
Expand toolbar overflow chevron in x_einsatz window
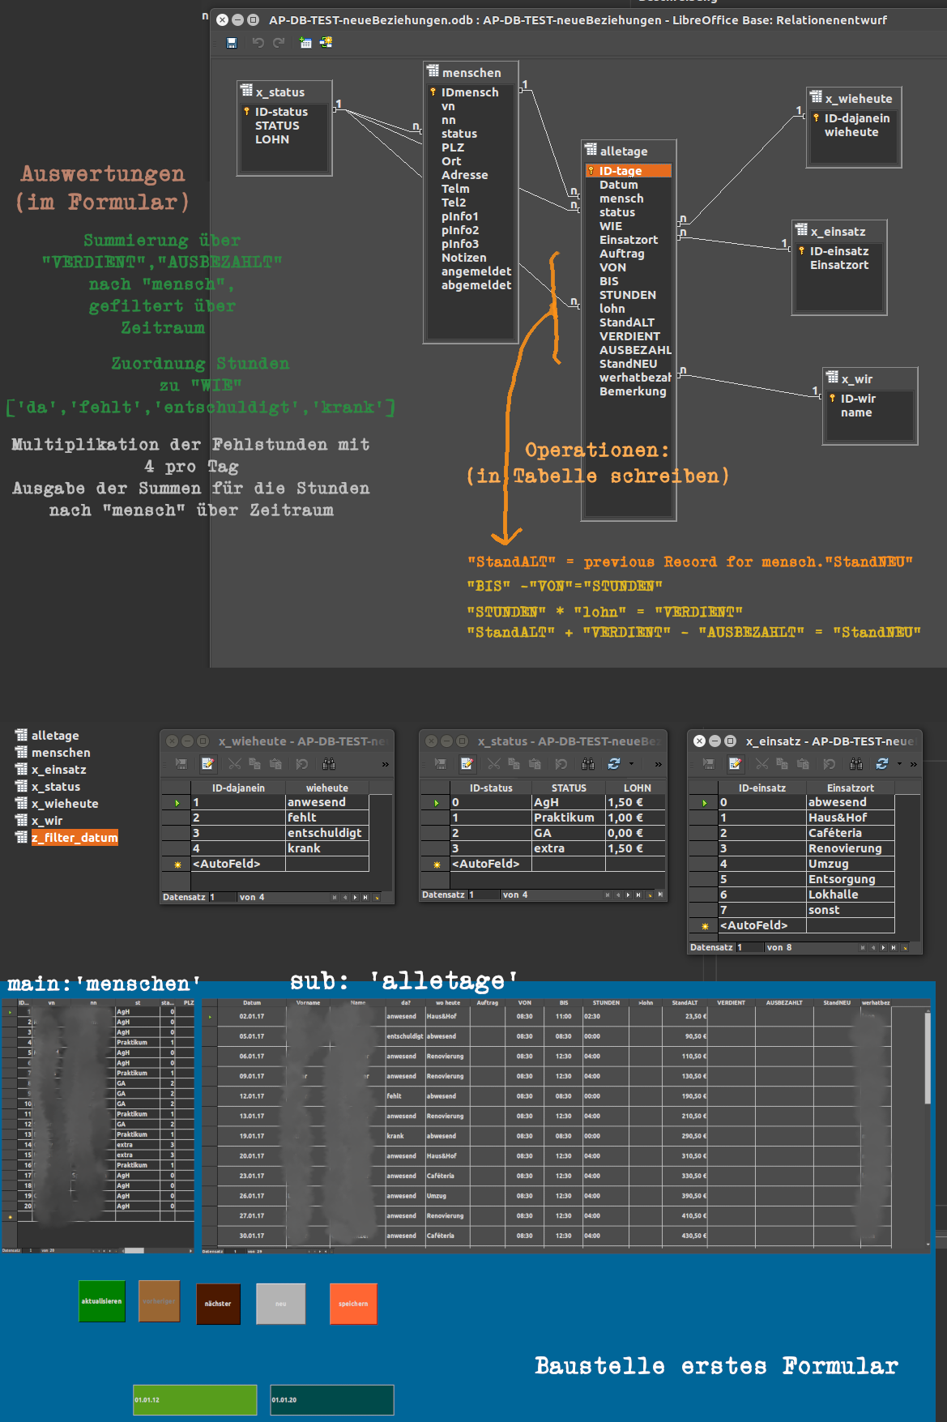click(914, 764)
